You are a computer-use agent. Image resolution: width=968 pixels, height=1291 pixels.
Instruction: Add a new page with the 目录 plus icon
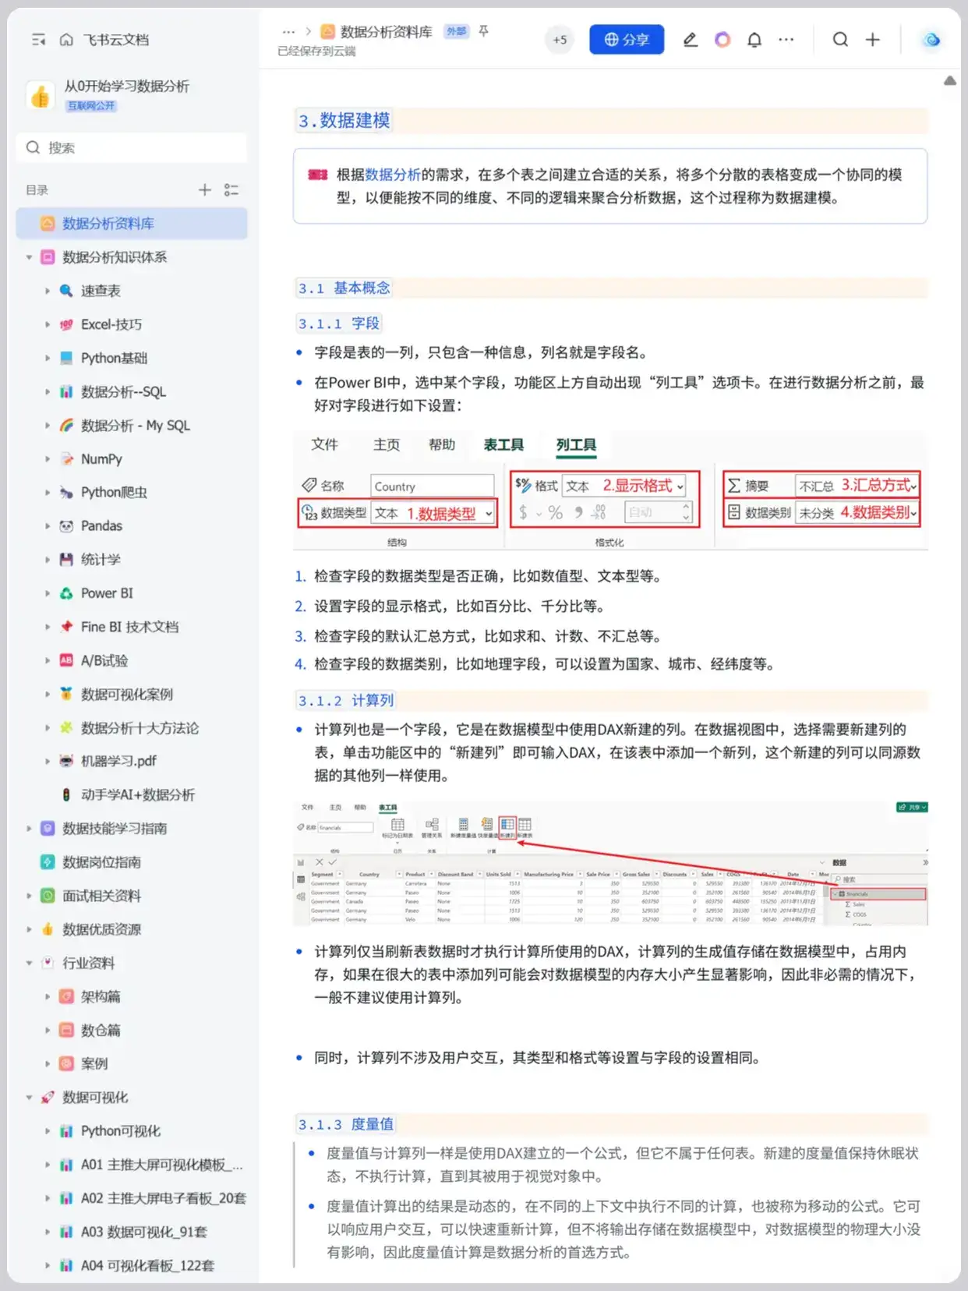tap(204, 189)
